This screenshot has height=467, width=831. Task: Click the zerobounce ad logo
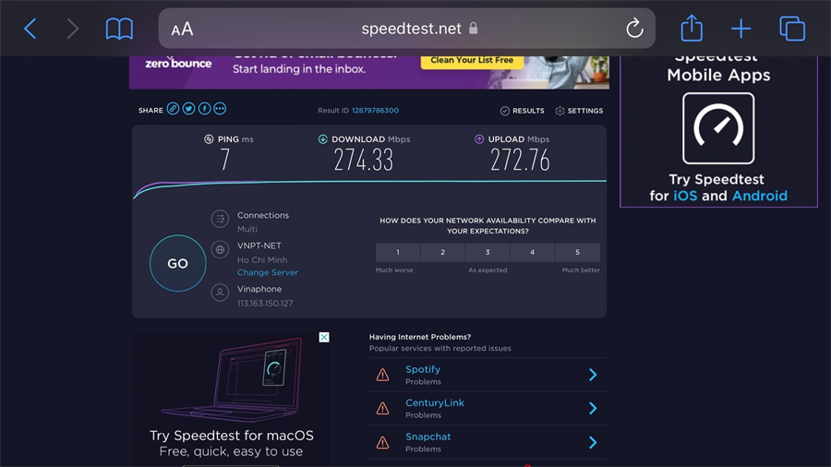(x=178, y=63)
